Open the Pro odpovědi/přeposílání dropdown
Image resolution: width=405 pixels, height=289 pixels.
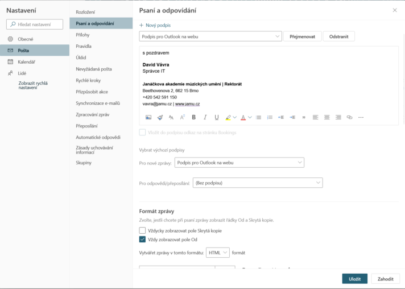point(257,183)
